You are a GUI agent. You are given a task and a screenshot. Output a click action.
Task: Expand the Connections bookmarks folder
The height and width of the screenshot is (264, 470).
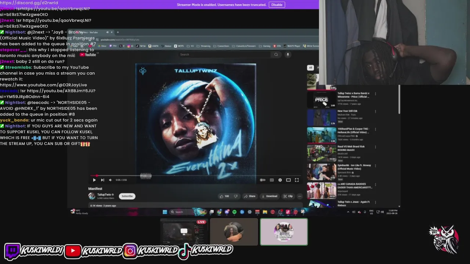[x=221, y=46]
